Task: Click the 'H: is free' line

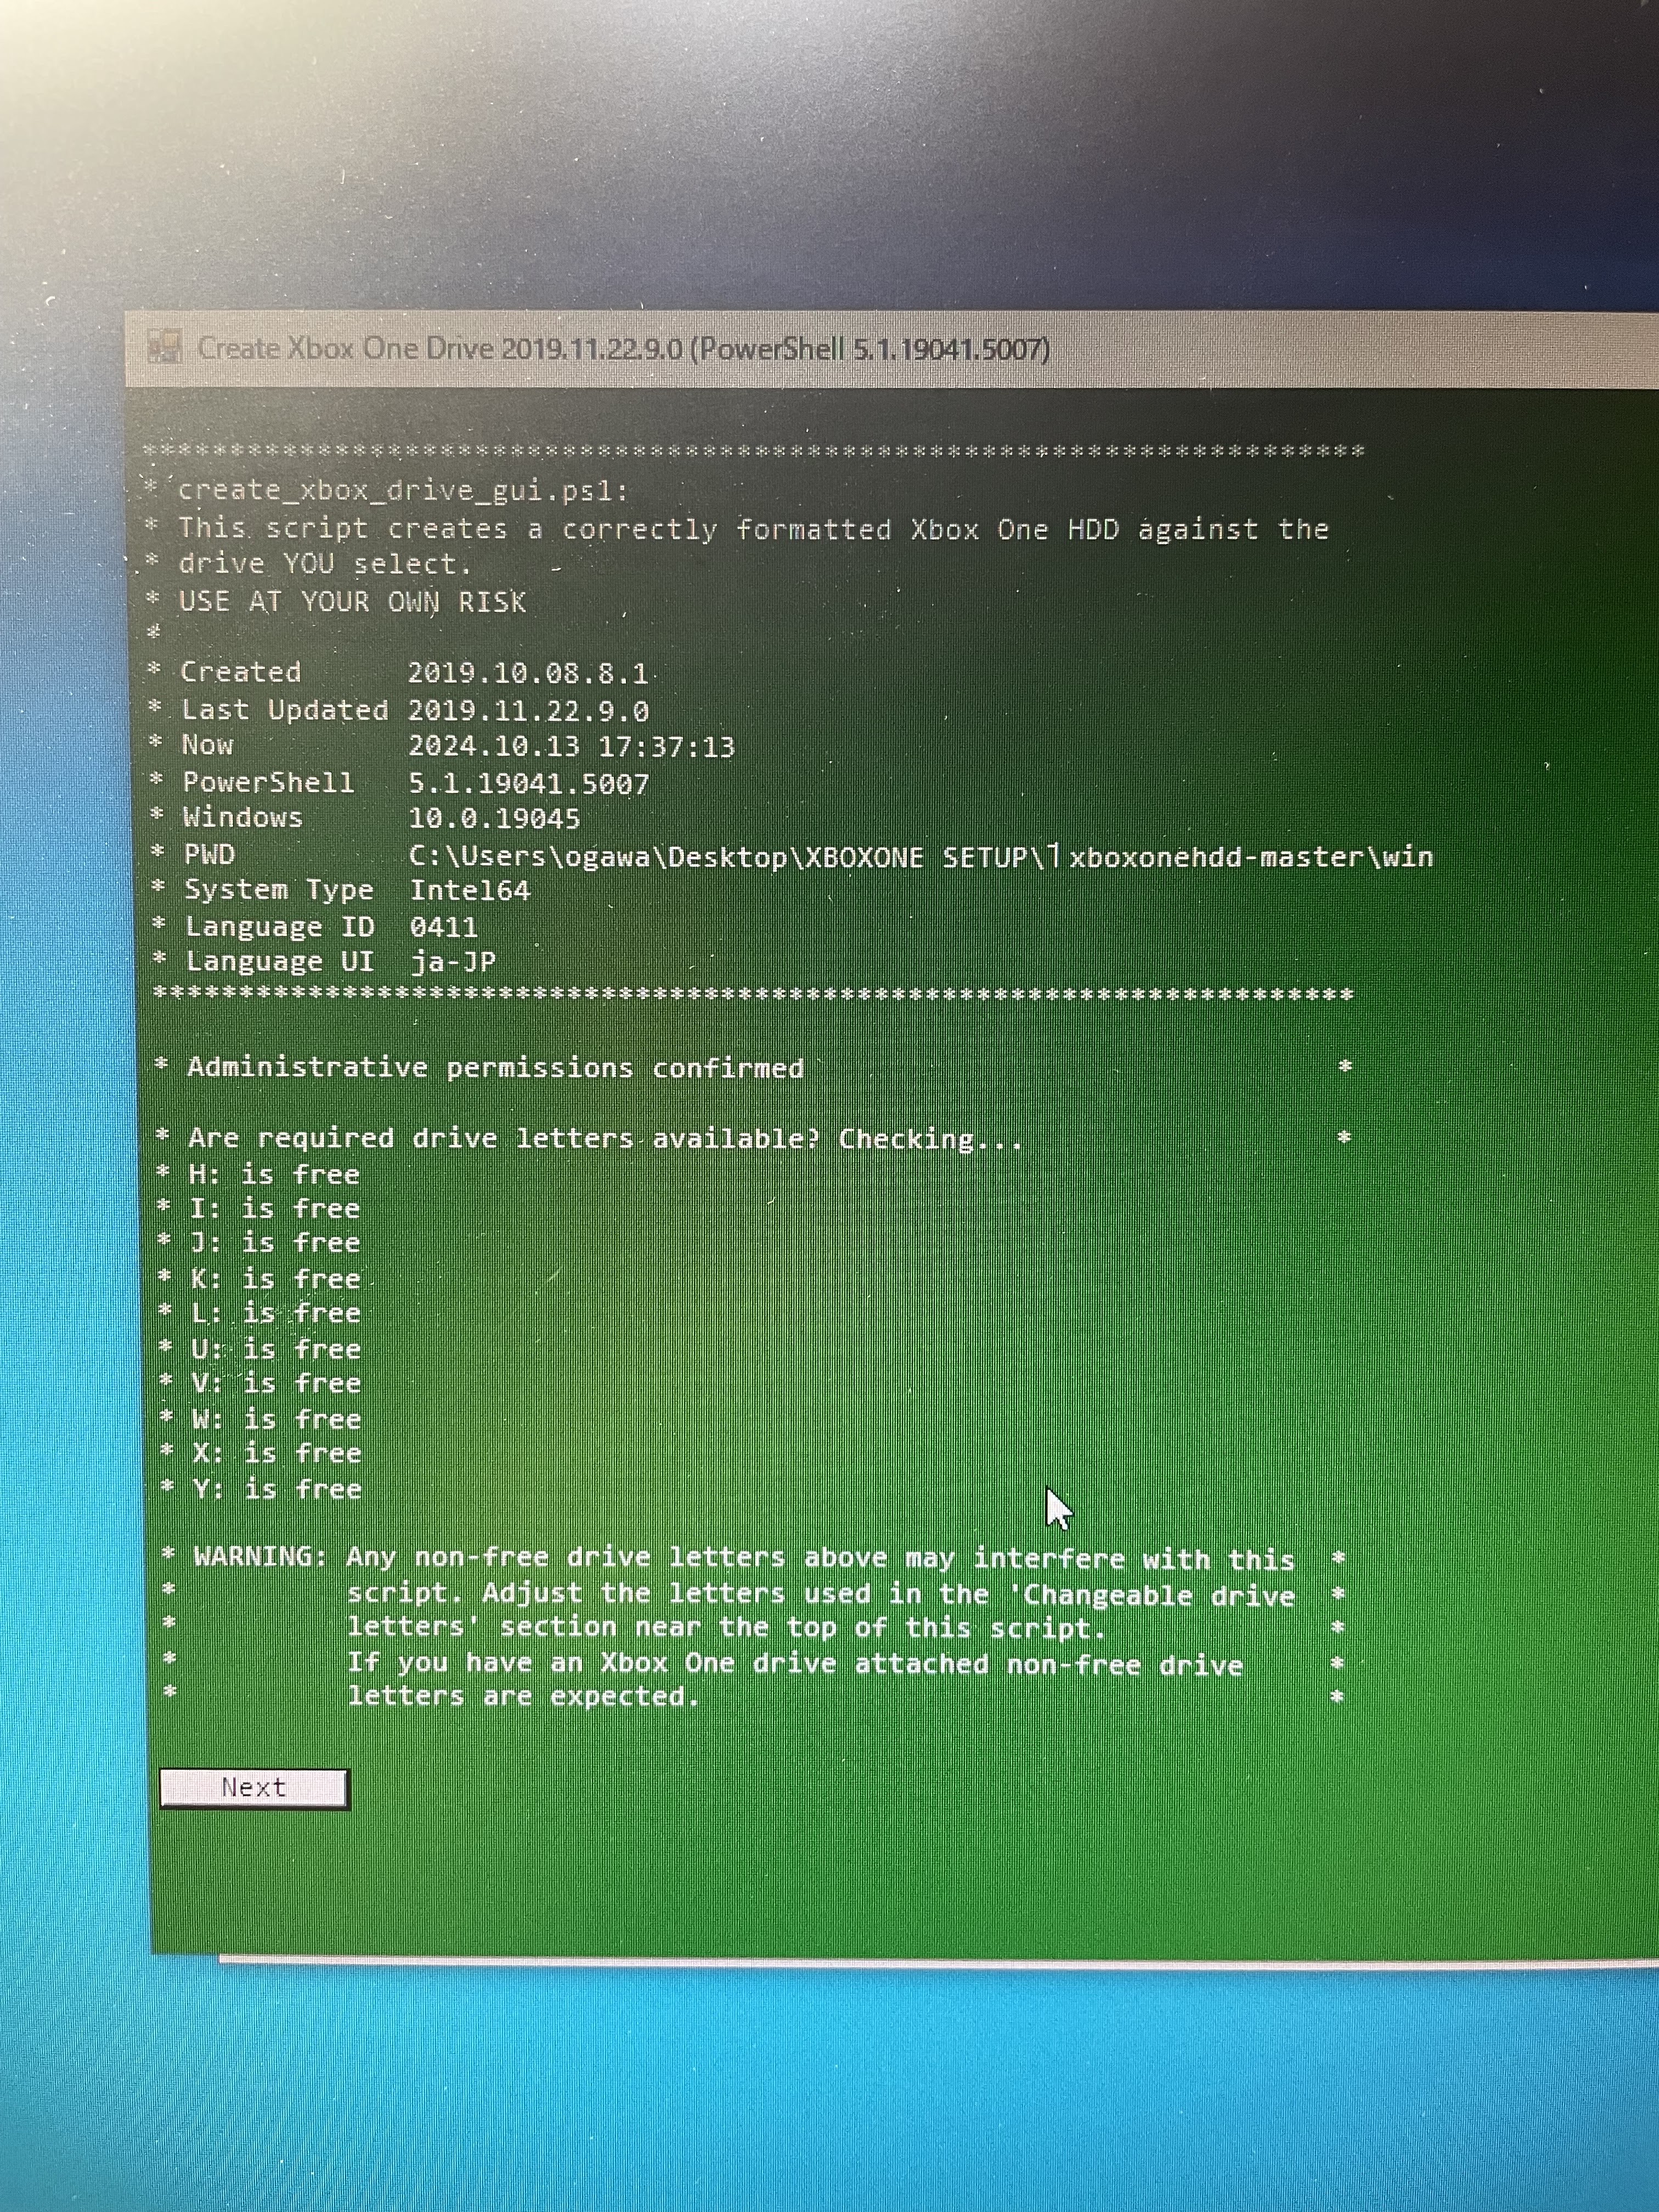Action: tap(273, 1174)
